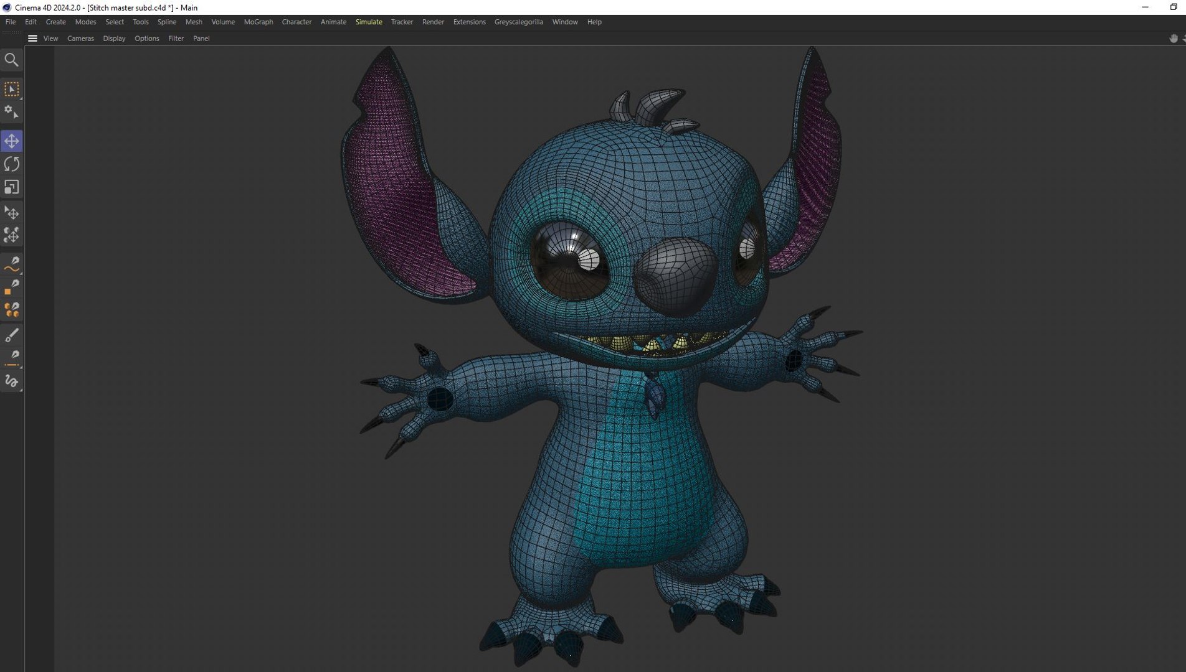The width and height of the screenshot is (1186, 672).
Task: Open the viewport Cameras menu
Action: click(x=80, y=39)
